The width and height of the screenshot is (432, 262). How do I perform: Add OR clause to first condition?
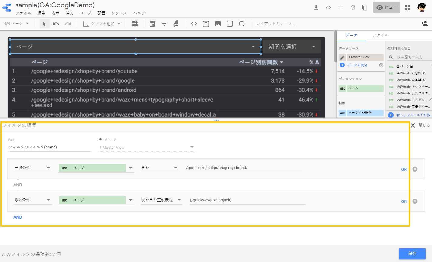coord(404,169)
